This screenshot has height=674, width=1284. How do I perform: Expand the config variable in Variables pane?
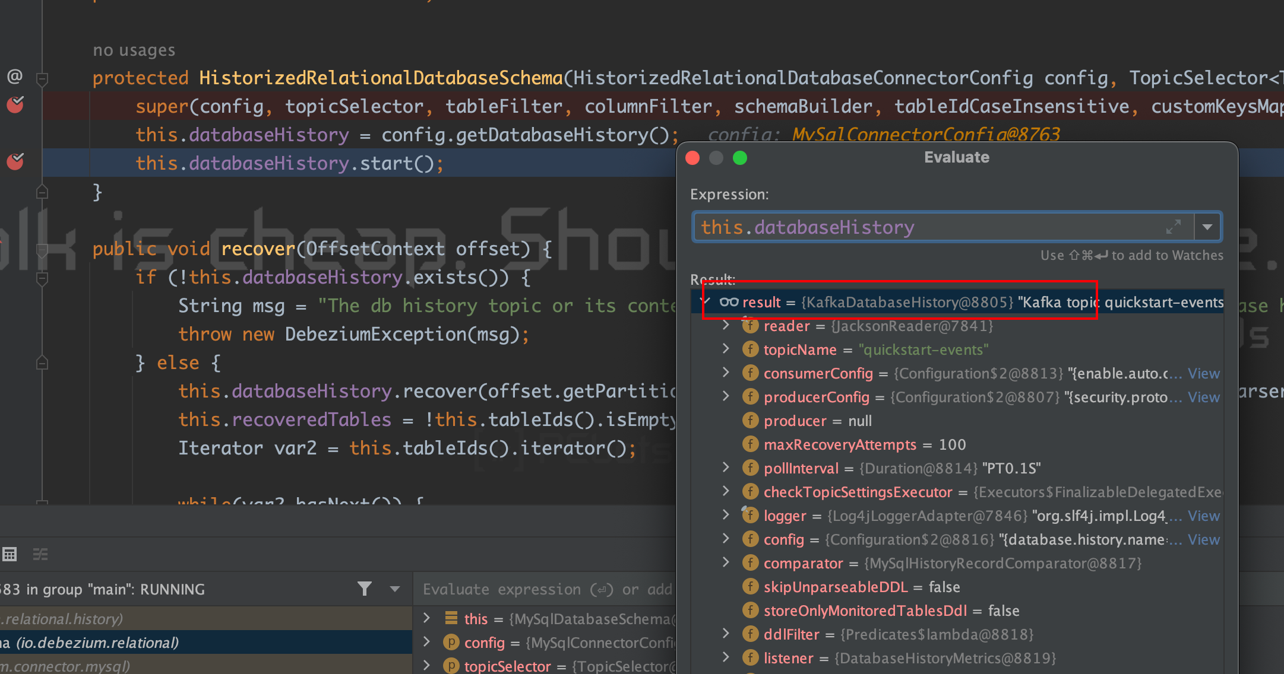(x=426, y=642)
